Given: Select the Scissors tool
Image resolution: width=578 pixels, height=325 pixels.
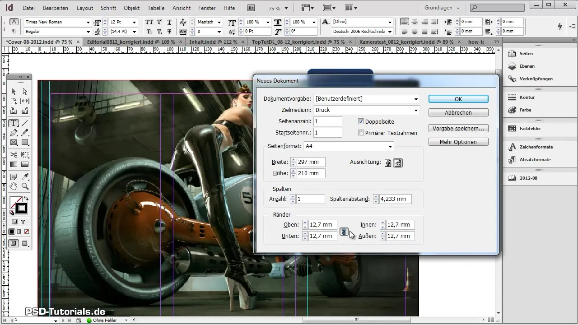Looking at the screenshot, I should (x=14, y=155).
